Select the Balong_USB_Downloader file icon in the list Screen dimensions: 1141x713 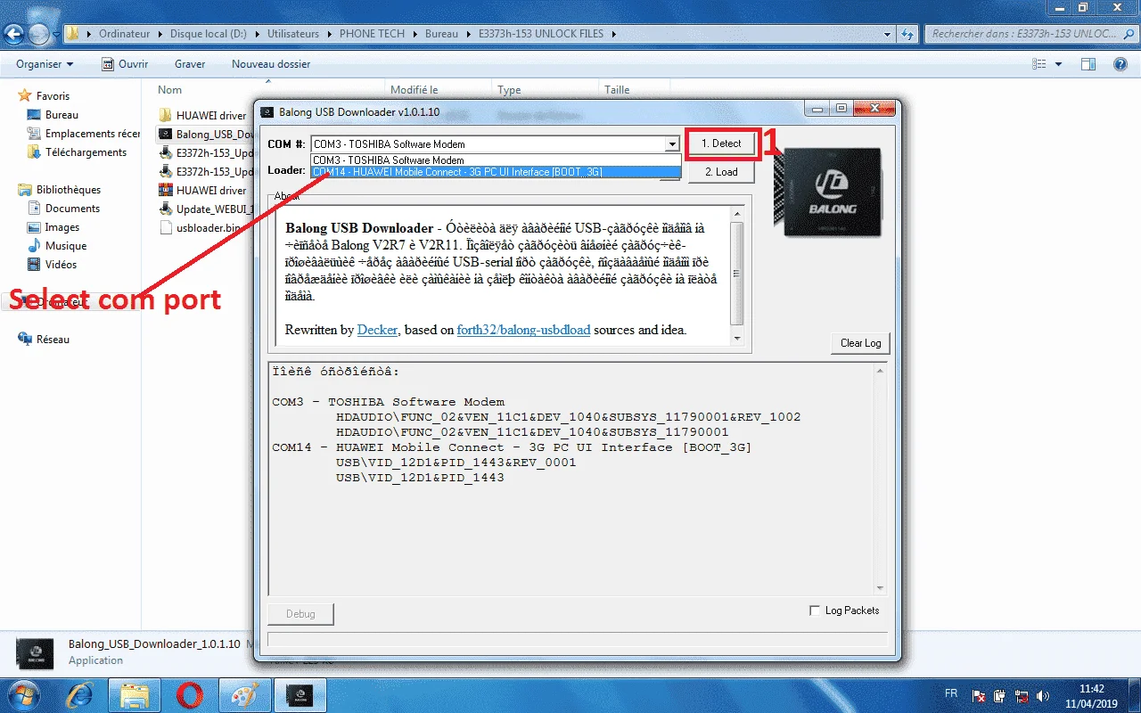[x=166, y=134]
